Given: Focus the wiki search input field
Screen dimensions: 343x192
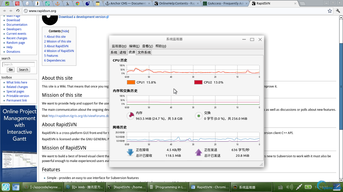Looking at the screenshot, I should [19, 64].
